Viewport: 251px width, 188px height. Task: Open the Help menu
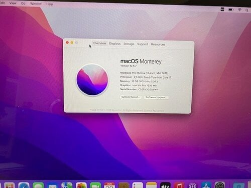[x=50, y=4]
